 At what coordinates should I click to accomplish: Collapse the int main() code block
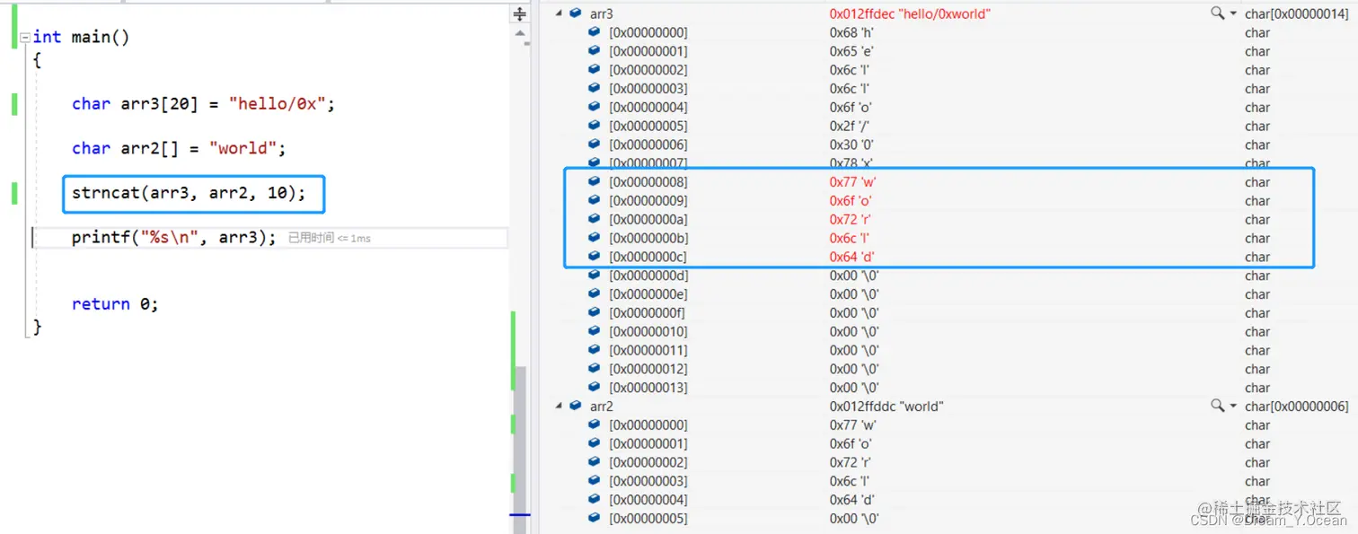(25, 37)
